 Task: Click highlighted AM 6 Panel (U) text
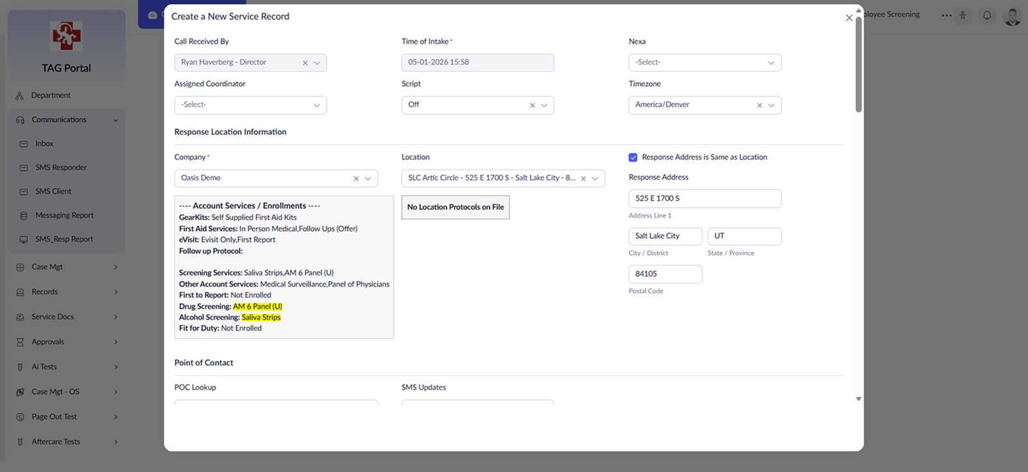tap(257, 307)
